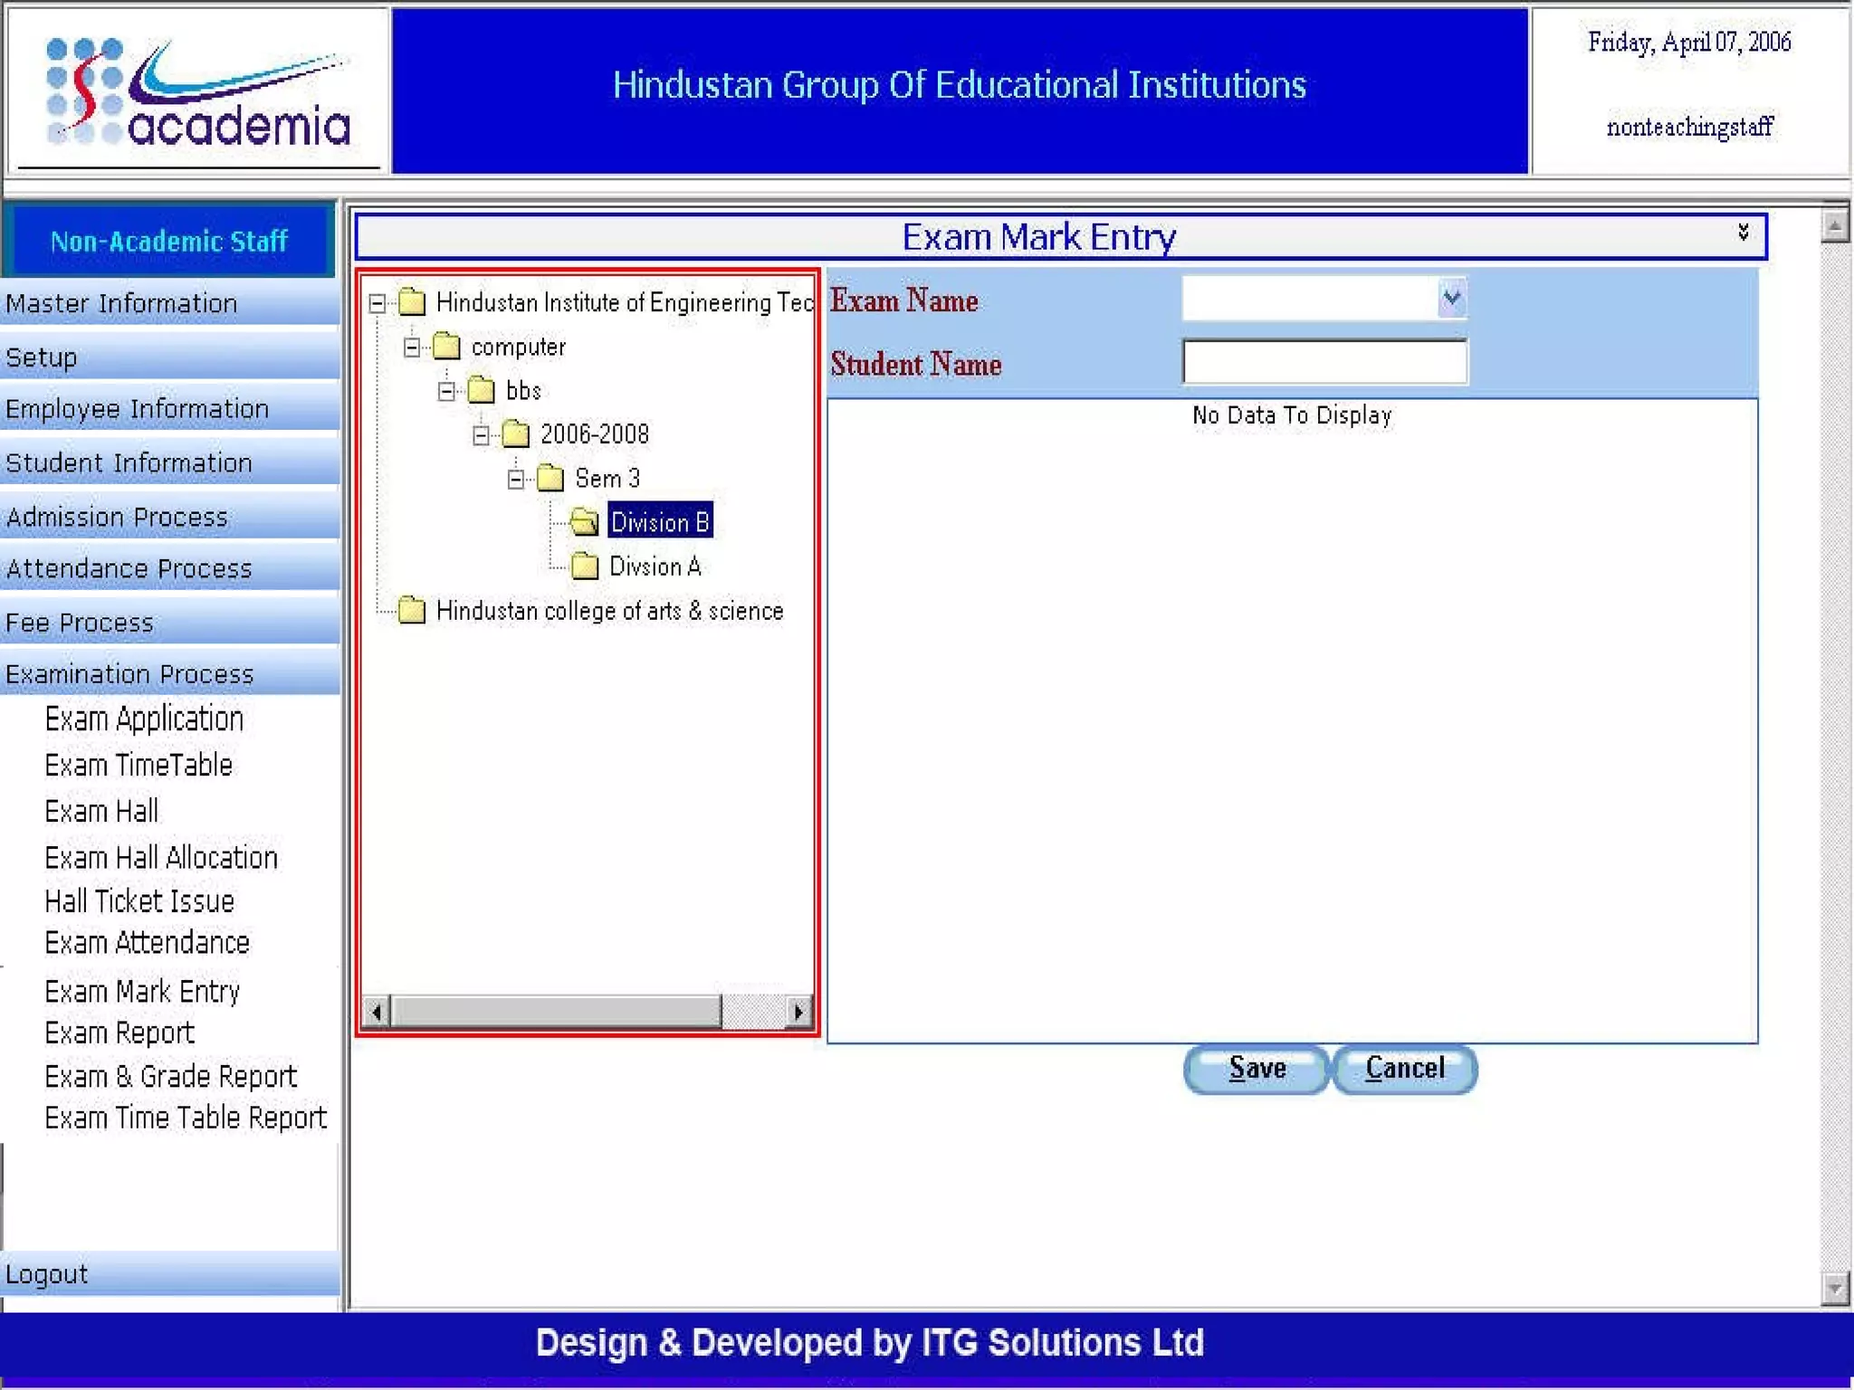
Task: Click the bbs folder icon
Action: [481, 391]
